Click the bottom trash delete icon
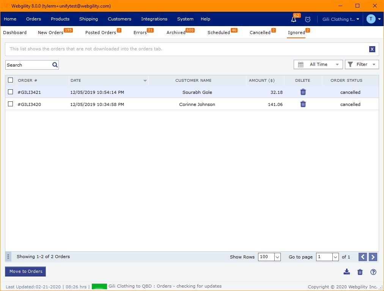The image size is (384, 291). [x=360, y=272]
